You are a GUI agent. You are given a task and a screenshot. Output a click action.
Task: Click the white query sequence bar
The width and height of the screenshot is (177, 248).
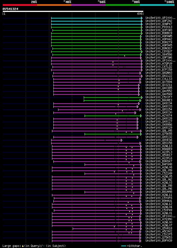(x=73, y=11)
